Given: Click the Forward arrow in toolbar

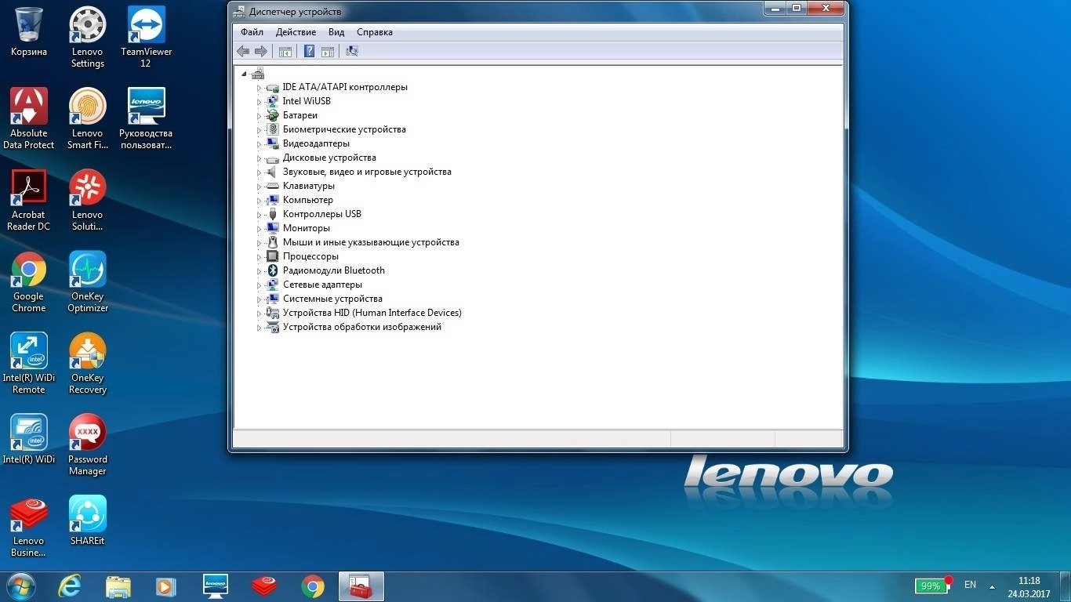Looking at the screenshot, I should [261, 51].
